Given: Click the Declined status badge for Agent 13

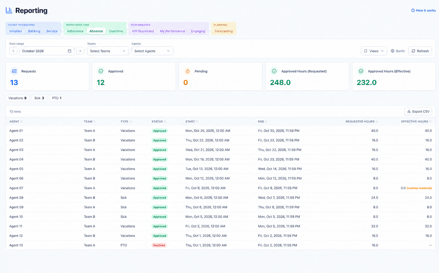Looking at the screenshot, I should click(x=159, y=245).
